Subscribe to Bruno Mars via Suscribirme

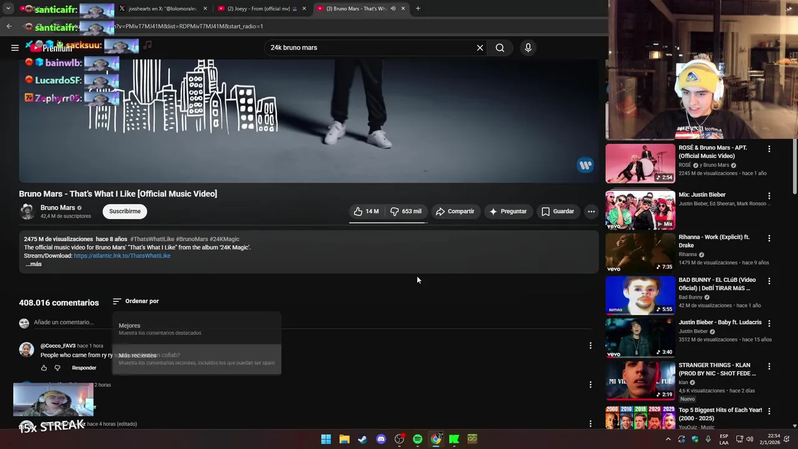pyautogui.click(x=125, y=211)
